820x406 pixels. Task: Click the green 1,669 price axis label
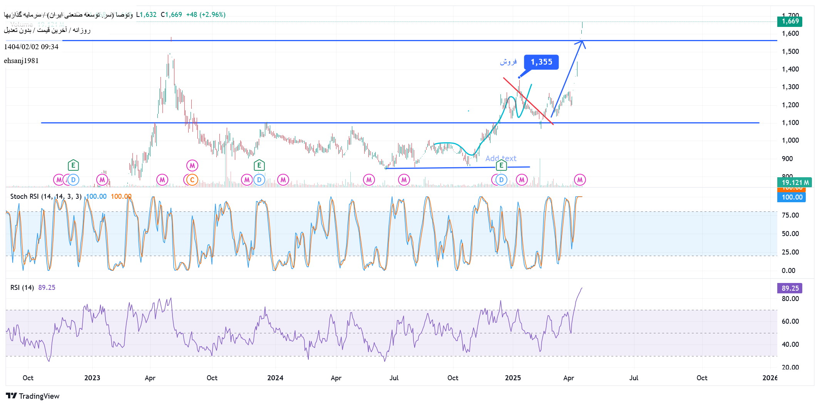pos(790,22)
